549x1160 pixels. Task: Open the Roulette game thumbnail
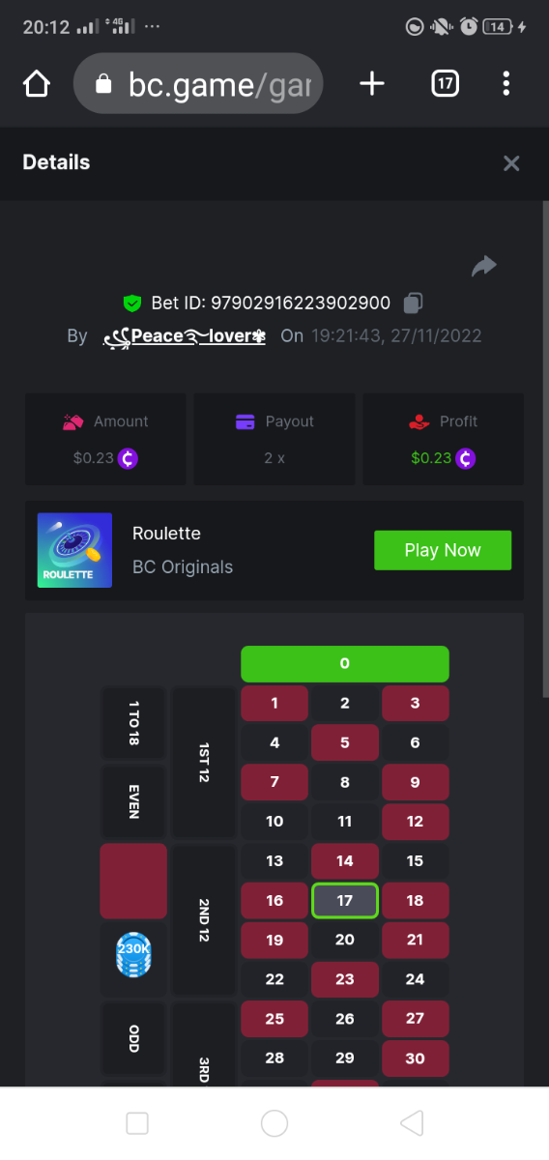pos(74,550)
